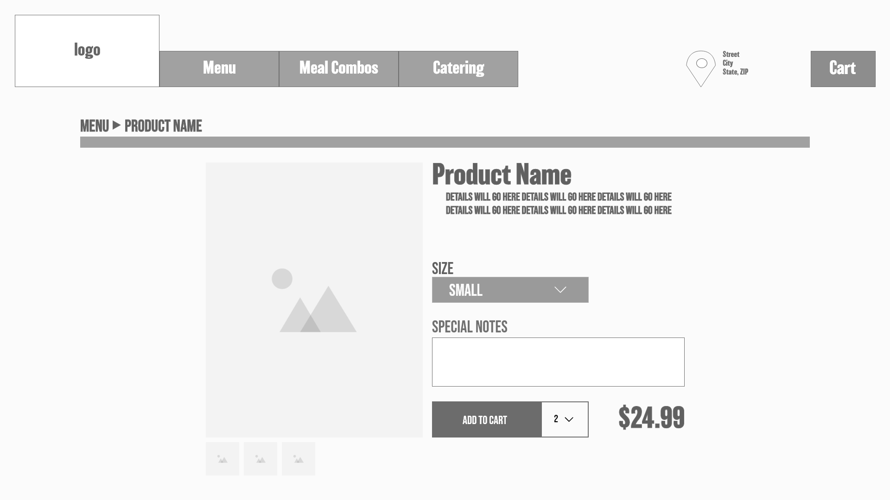Open the Menu navigation tab
Viewport: 890px width, 500px height.
click(x=219, y=69)
